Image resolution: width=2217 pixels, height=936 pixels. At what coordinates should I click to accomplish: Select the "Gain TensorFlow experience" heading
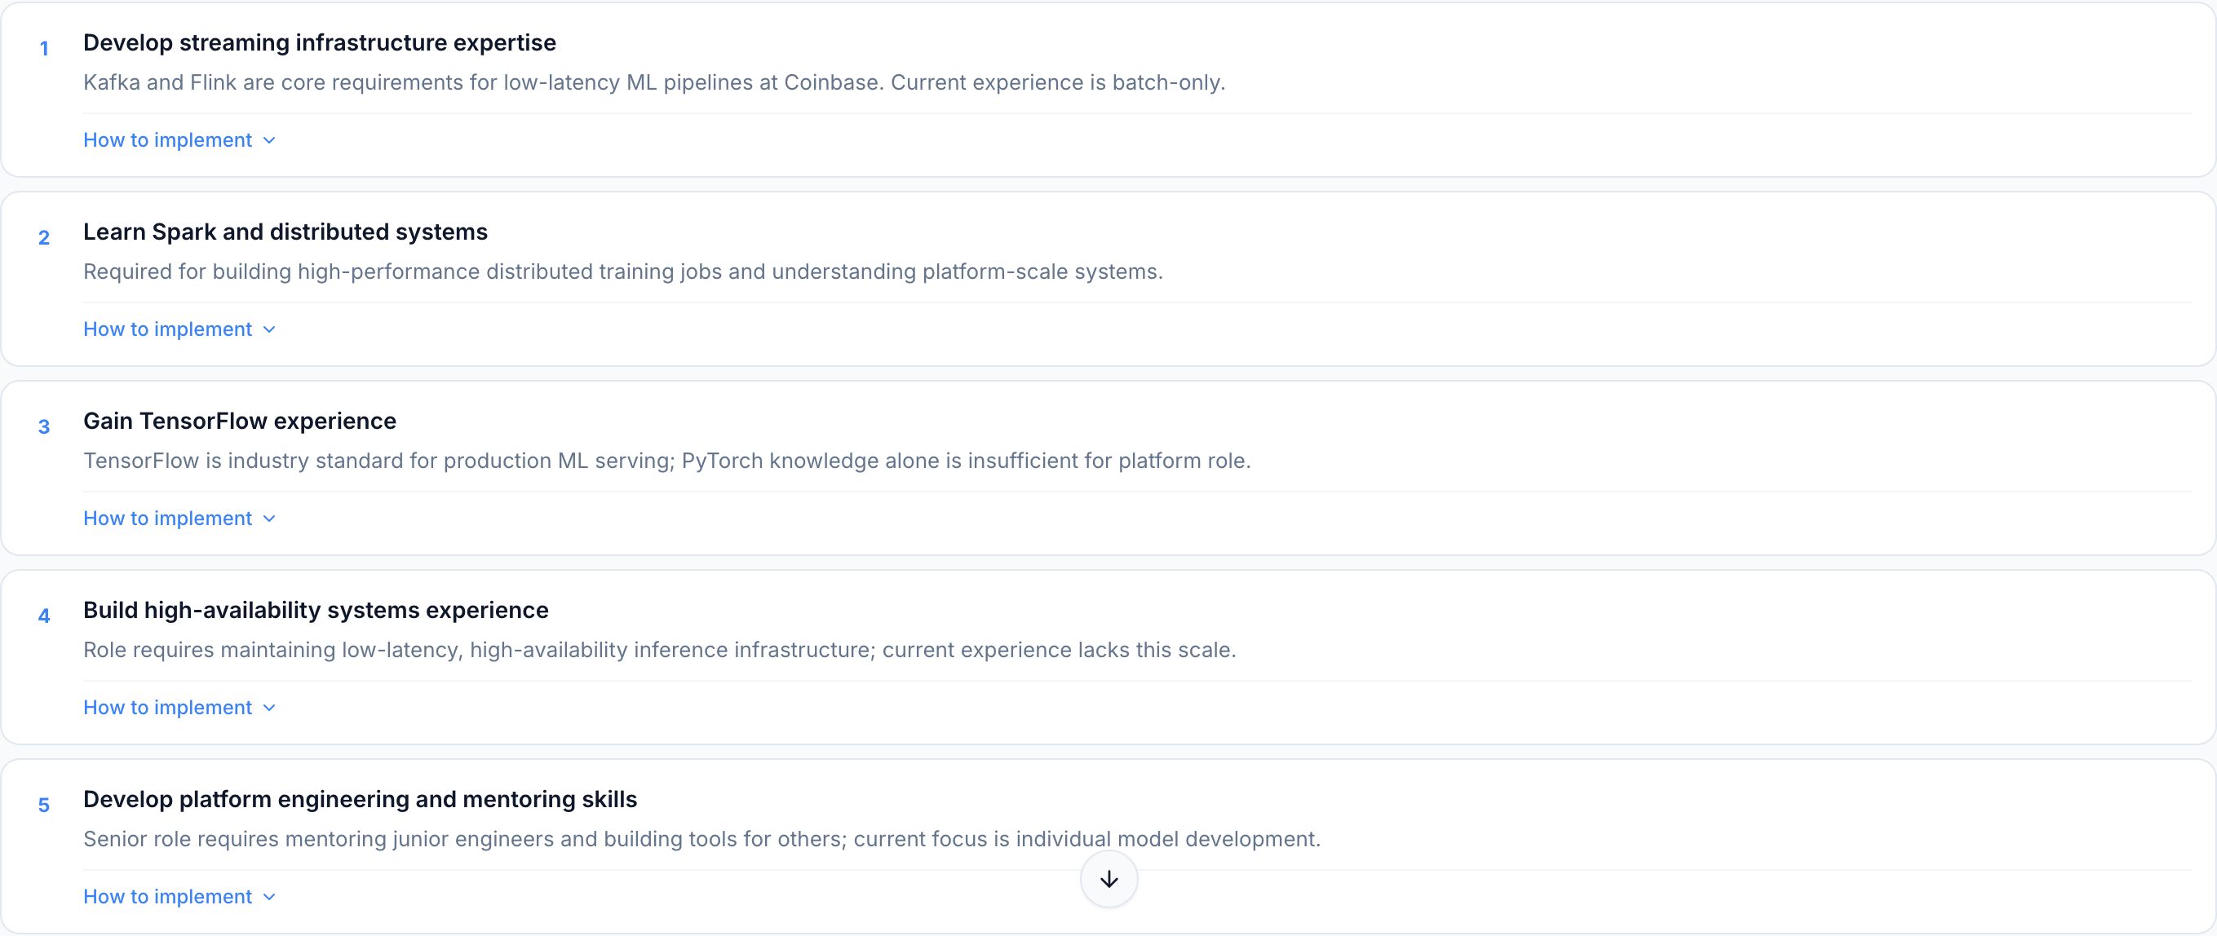[239, 420]
